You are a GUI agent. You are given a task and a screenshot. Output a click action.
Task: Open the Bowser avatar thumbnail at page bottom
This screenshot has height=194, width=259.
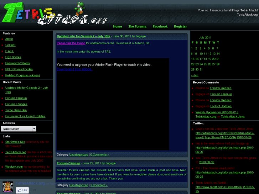8,187
